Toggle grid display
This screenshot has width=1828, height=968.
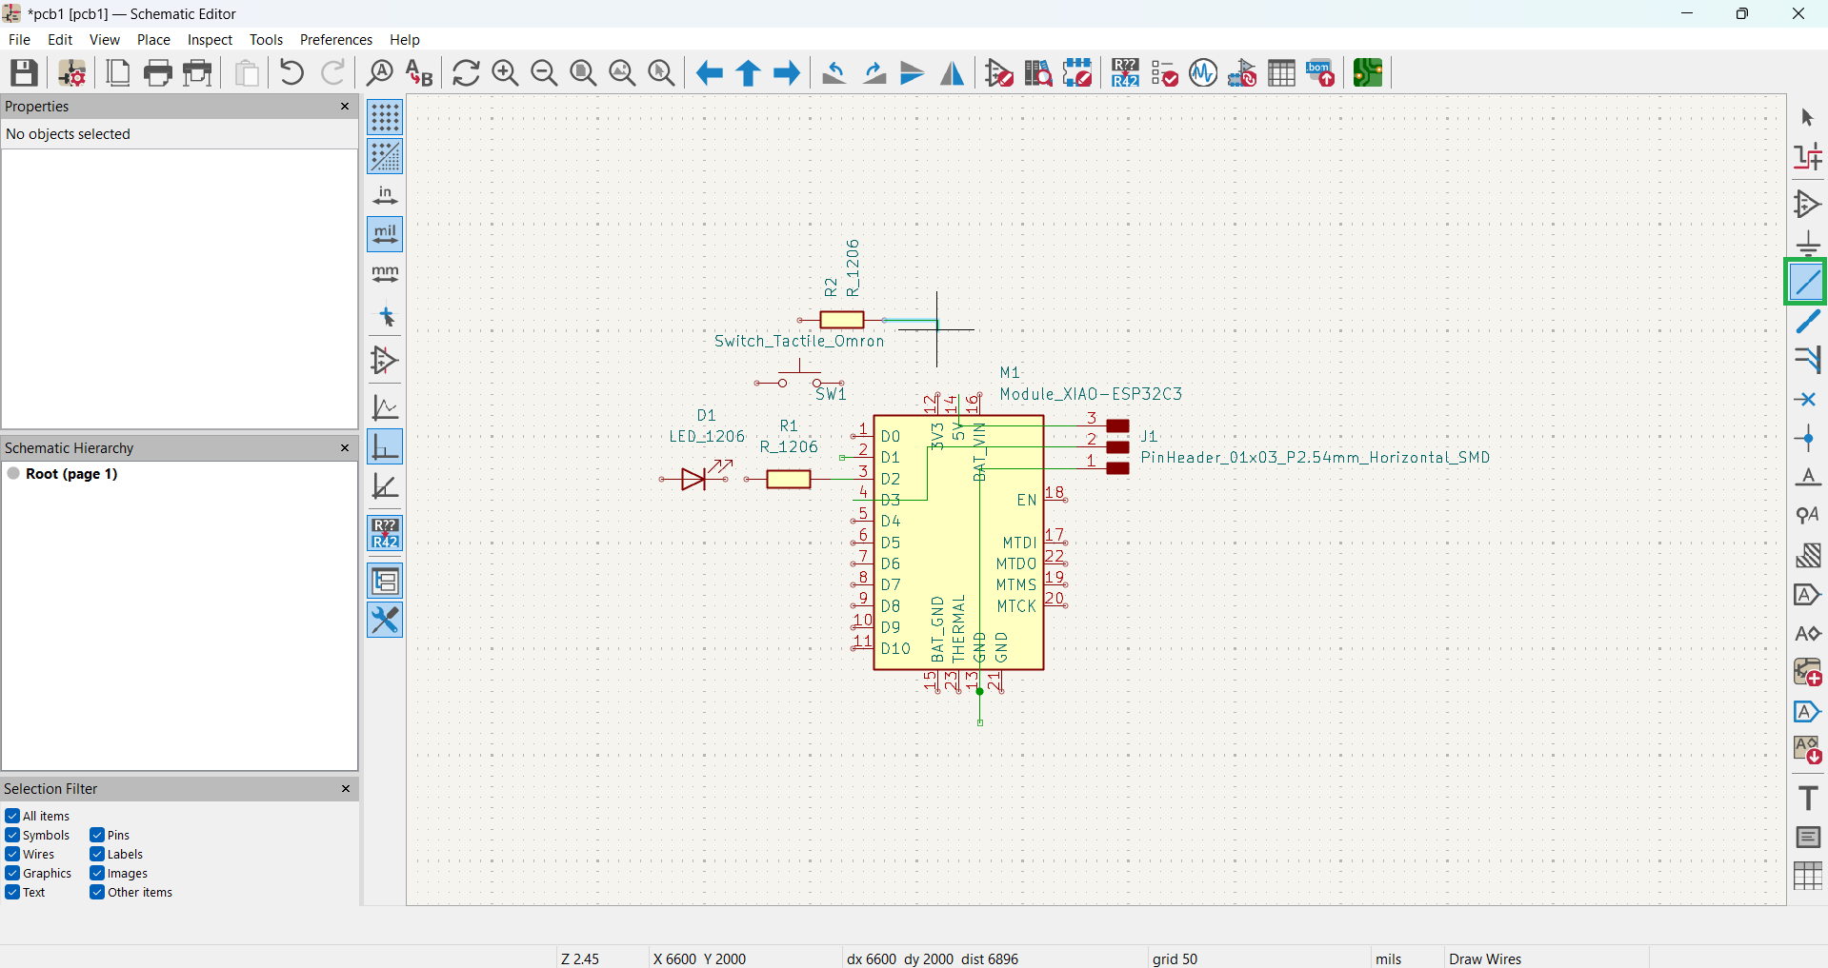coord(385,117)
